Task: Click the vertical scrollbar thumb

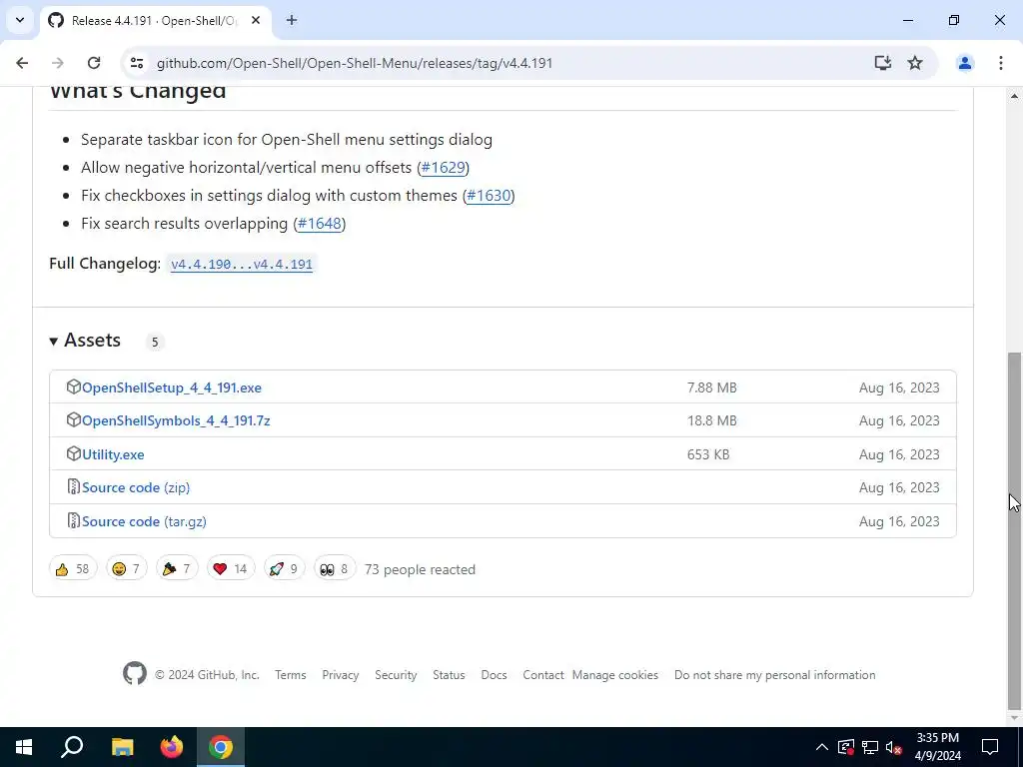Action: (1014, 530)
